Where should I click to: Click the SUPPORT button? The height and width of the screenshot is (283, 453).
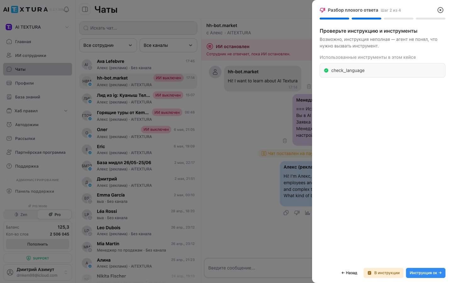37,258
